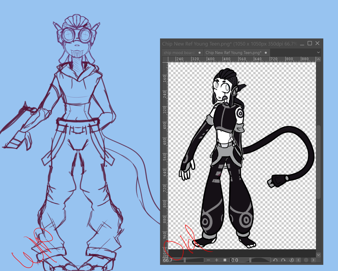This screenshot has height=271, width=338.
Task: Rotate canvas right with clockwise arrow
Action: tap(283, 260)
